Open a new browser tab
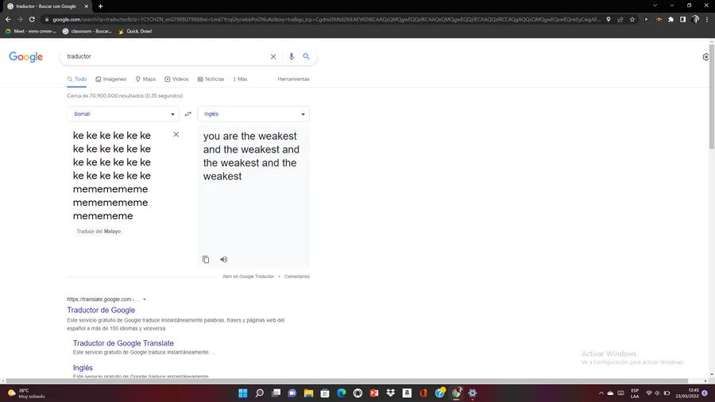The width and height of the screenshot is (715, 402). point(100,6)
